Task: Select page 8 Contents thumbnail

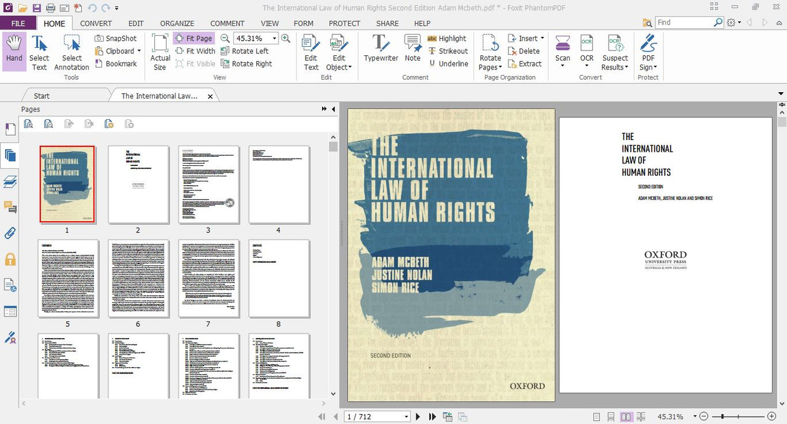Action: click(x=279, y=278)
